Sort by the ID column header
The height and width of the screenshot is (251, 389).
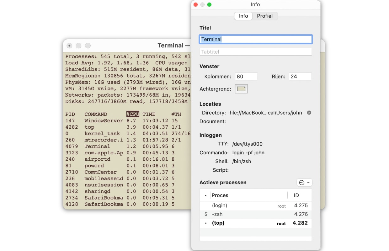(296, 195)
